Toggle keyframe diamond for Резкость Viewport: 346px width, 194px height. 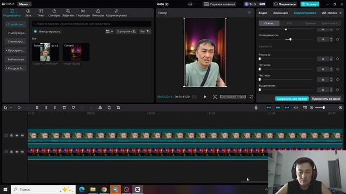337,59
